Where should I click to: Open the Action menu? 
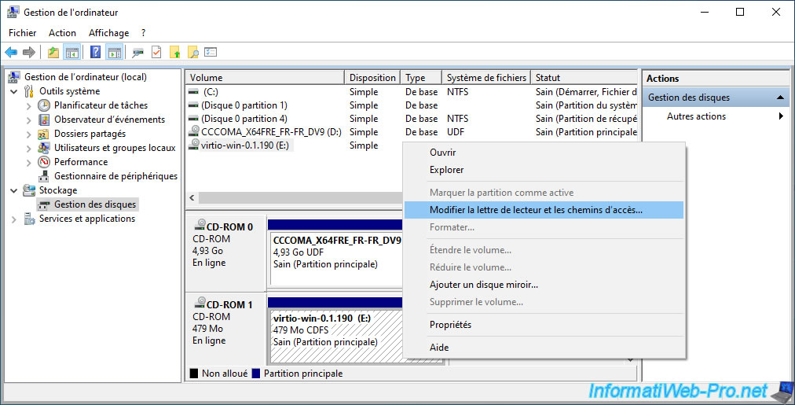pos(62,33)
